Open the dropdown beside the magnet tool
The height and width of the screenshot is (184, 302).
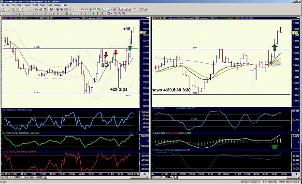(22, 14)
